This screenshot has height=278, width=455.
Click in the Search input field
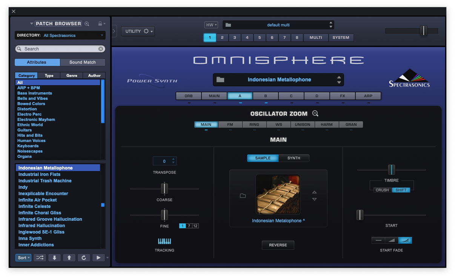[x=60, y=49]
